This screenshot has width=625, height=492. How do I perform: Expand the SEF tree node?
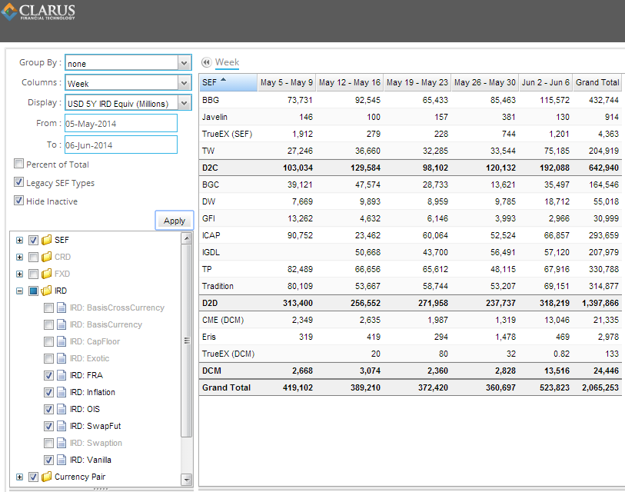click(x=19, y=240)
